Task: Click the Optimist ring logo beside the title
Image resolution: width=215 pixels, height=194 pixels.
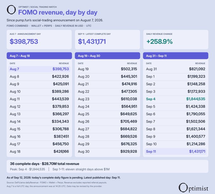Action: click(x=11, y=10)
